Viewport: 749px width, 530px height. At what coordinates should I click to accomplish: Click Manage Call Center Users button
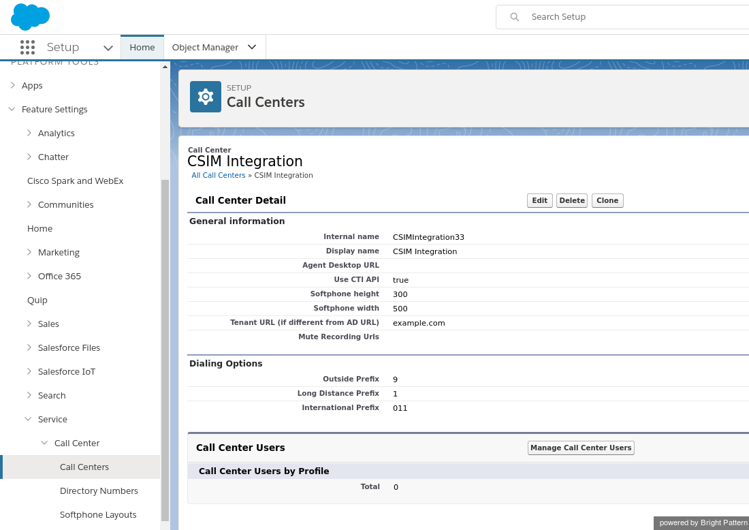point(581,448)
